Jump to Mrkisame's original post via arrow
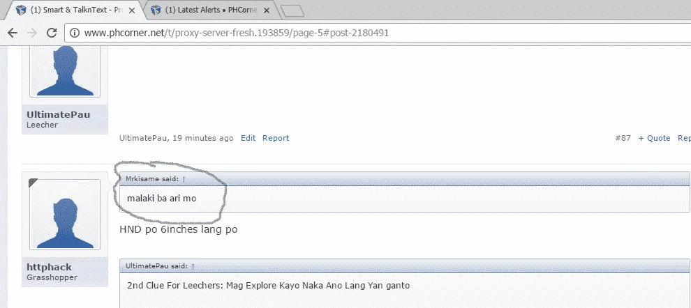The width and height of the screenshot is (691, 308). pos(184,180)
